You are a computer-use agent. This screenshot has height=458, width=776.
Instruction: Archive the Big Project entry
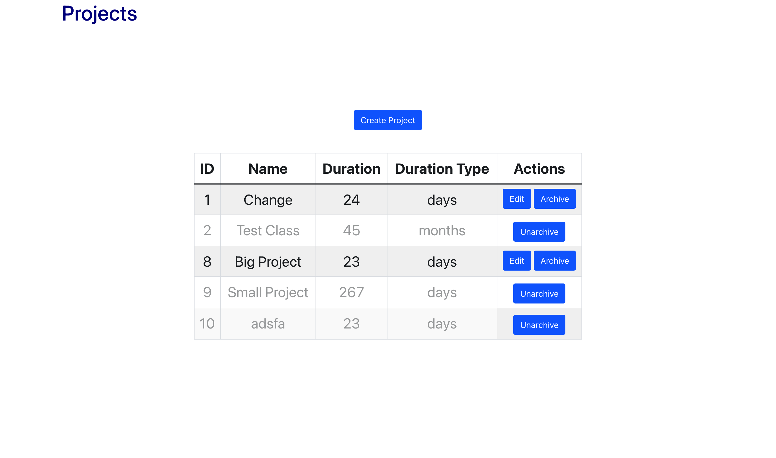[554, 261]
